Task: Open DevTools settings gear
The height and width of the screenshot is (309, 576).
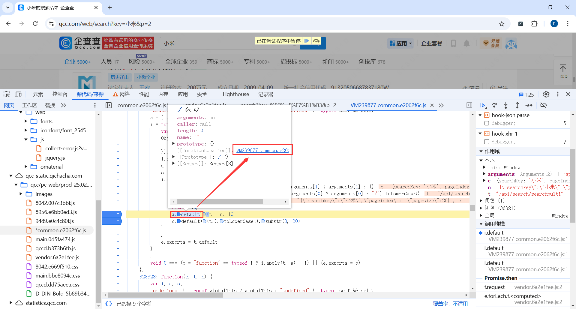Action: tap(546, 94)
